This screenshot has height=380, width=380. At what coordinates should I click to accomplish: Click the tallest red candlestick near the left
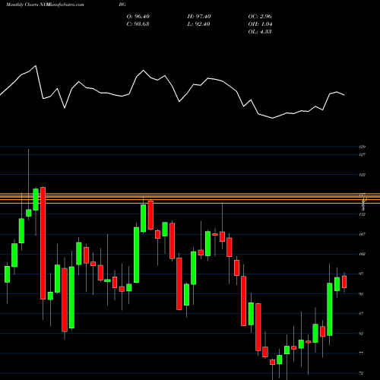[x=43, y=243]
